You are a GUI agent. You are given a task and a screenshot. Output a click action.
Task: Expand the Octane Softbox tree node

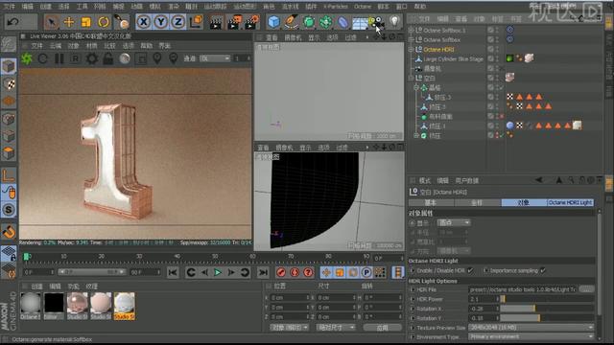tap(411, 39)
